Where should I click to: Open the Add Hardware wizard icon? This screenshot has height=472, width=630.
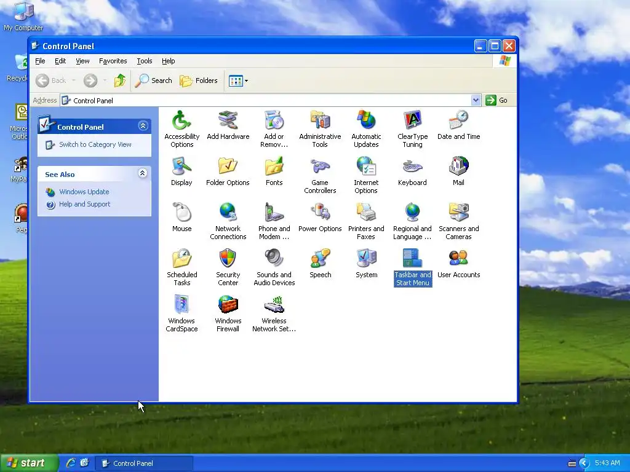point(228,125)
